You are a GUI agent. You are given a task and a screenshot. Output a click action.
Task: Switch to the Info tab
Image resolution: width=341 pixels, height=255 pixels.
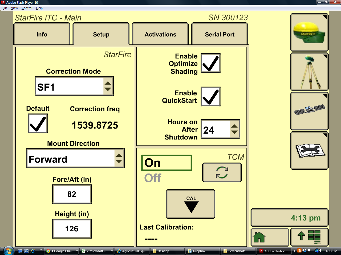[42, 34]
